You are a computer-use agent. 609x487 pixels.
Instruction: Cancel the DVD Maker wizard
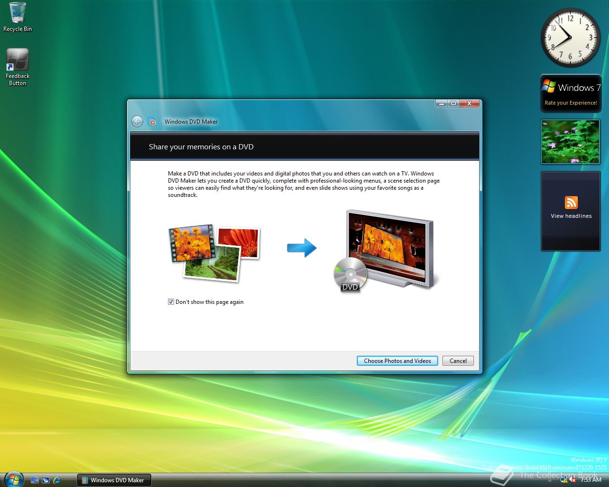coord(458,361)
